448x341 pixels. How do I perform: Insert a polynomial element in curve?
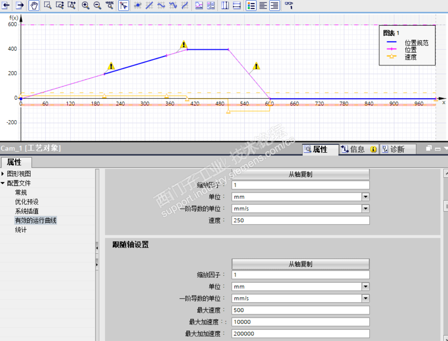173,5
